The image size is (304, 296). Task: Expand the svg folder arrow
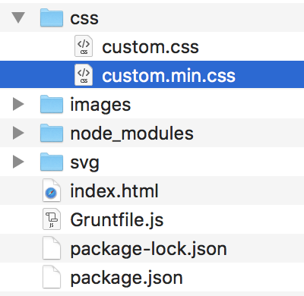[18, 162]
